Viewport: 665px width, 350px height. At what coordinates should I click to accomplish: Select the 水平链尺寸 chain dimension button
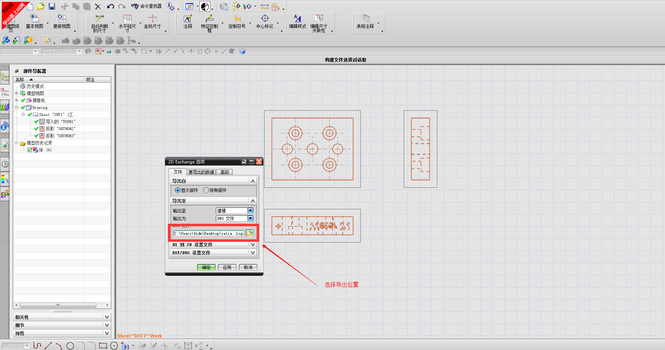pyautogui.click(x=127, y=23)
